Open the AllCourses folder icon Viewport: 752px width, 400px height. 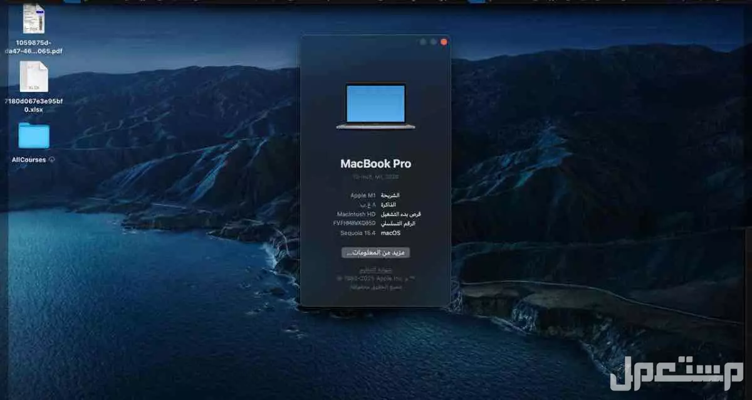[34, 136]
